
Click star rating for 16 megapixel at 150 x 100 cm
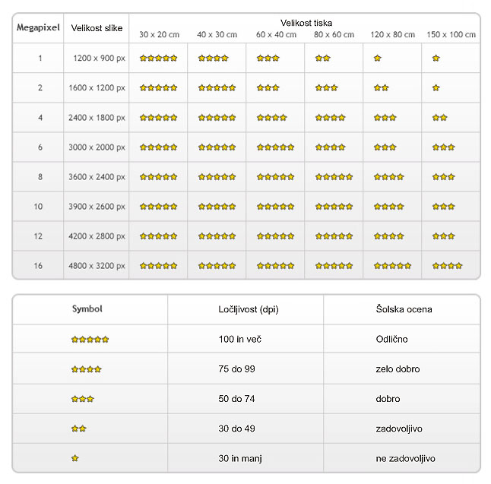point(447,266)
